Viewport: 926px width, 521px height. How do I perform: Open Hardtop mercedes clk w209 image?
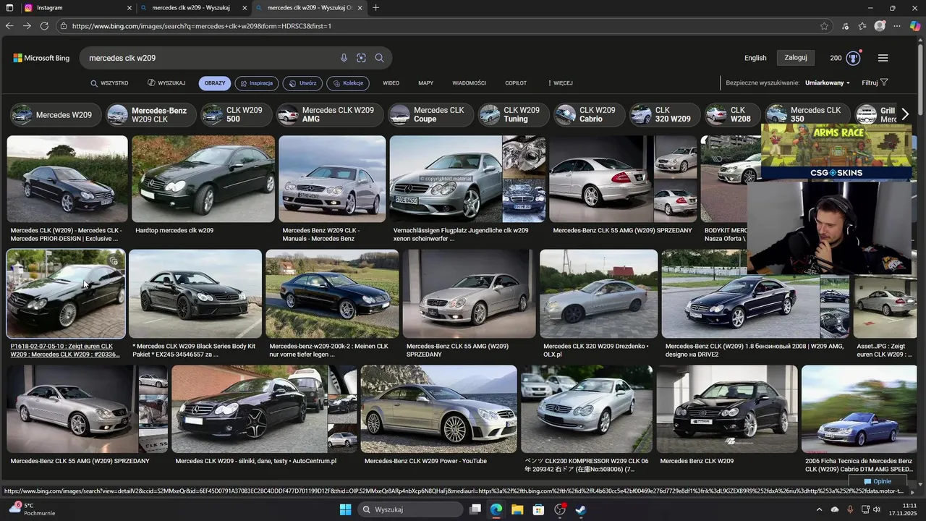tap(203, 179)
